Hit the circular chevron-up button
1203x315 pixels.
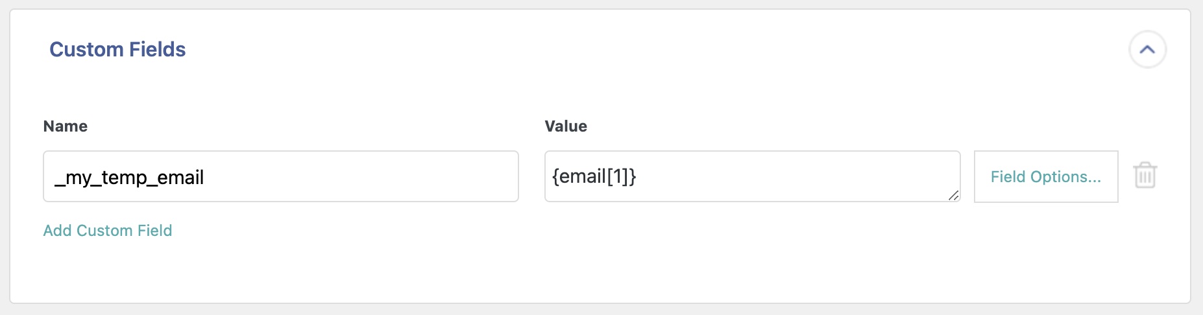click(1147, 49)
